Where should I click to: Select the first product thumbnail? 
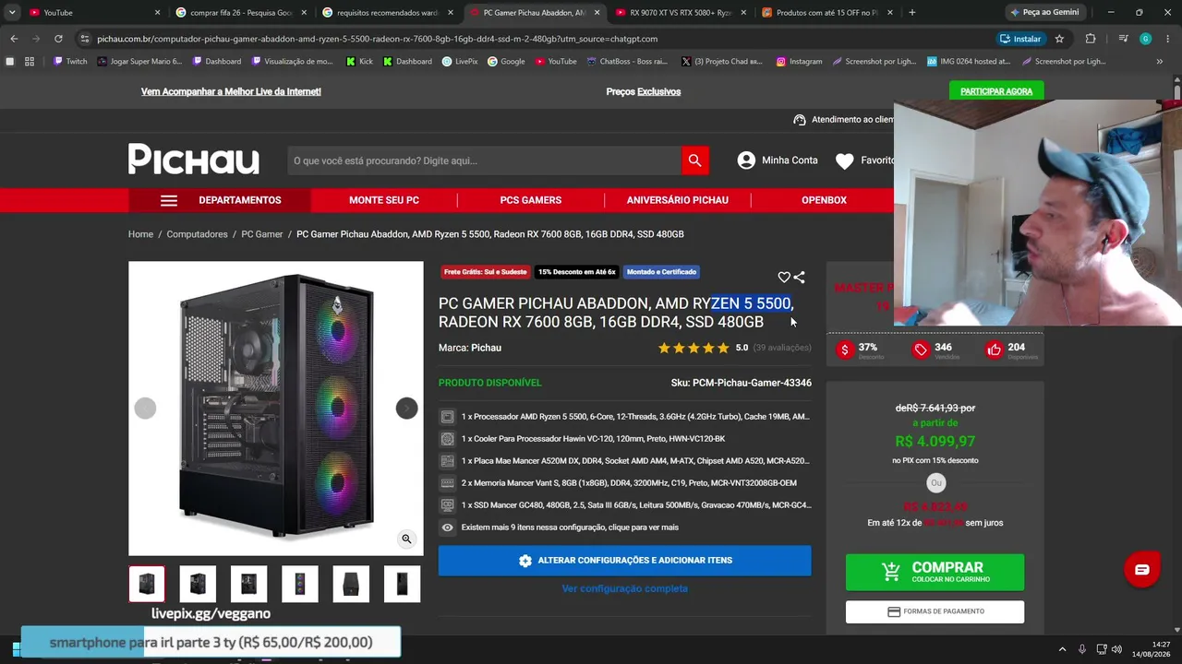(147, 584)
